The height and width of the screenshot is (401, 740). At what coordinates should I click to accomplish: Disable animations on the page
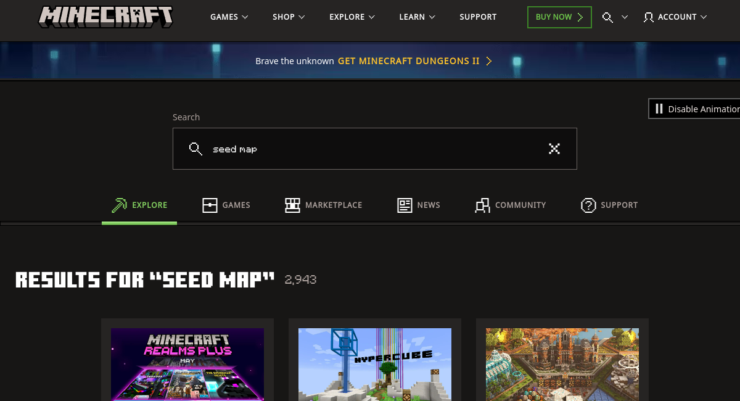pos(694,109)
